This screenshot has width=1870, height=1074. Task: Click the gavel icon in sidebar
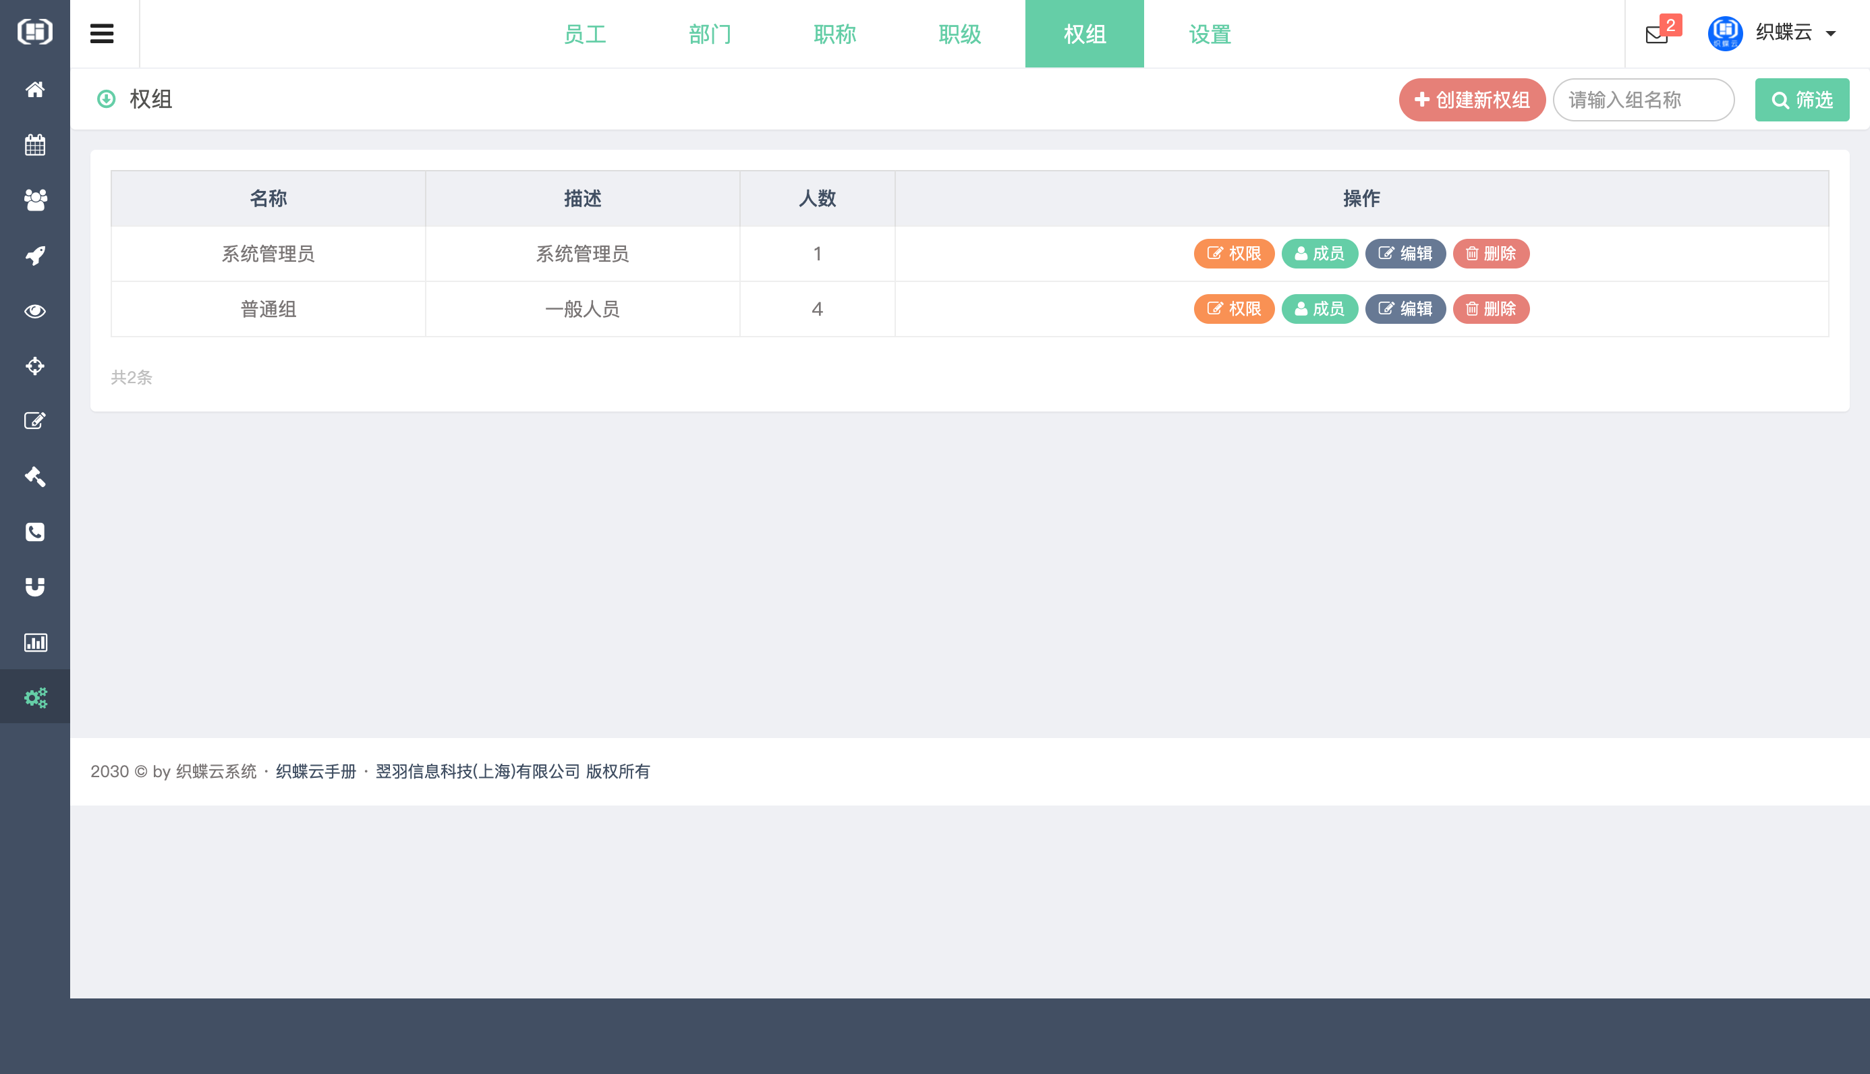pyautogui.click(x=34, y=476)
